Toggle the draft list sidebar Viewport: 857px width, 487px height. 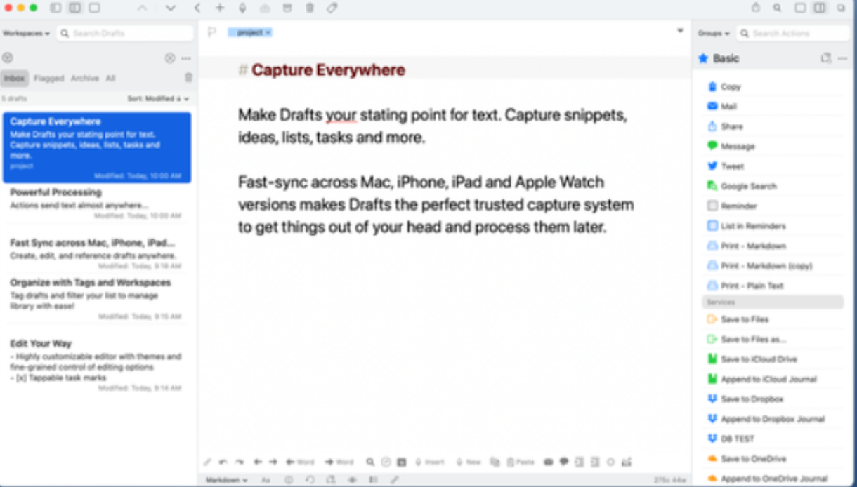pos(55,8)
